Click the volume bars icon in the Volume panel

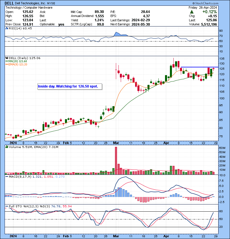(x=7, y=147)
